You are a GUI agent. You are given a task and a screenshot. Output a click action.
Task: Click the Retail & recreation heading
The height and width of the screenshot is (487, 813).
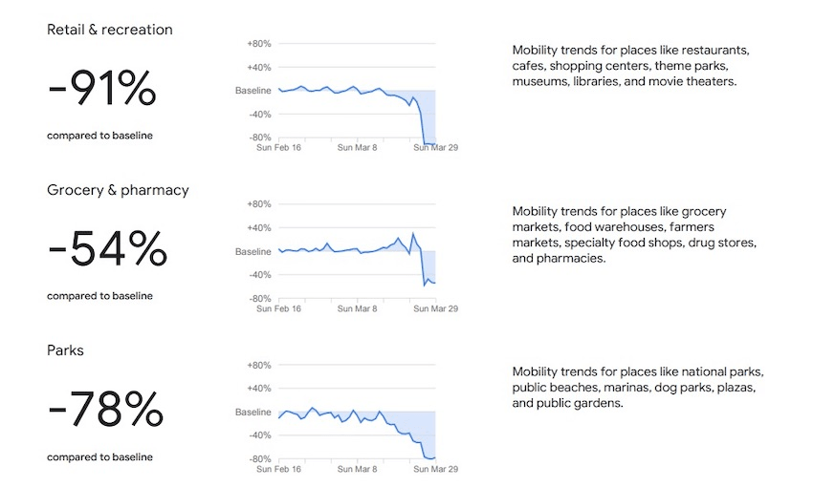click(110, 30)
